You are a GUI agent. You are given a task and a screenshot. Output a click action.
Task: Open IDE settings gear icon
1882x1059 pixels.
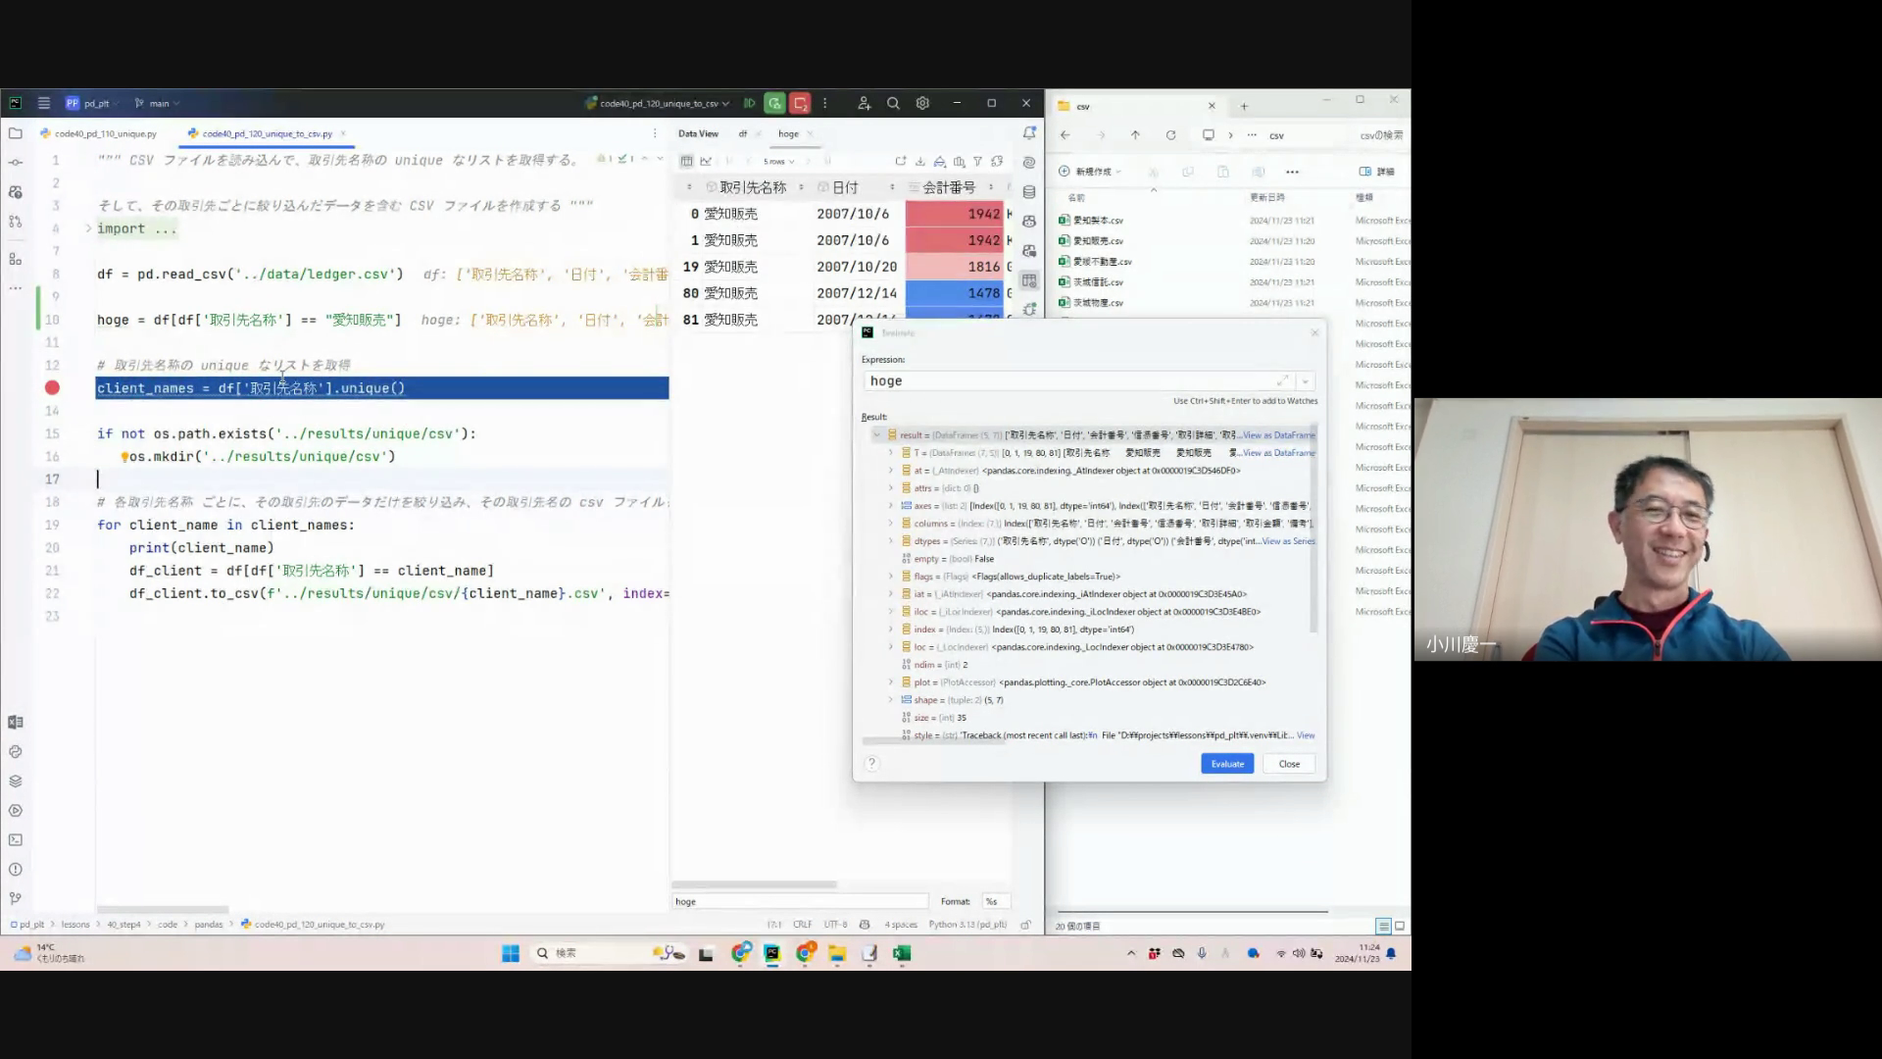point(922,103)
